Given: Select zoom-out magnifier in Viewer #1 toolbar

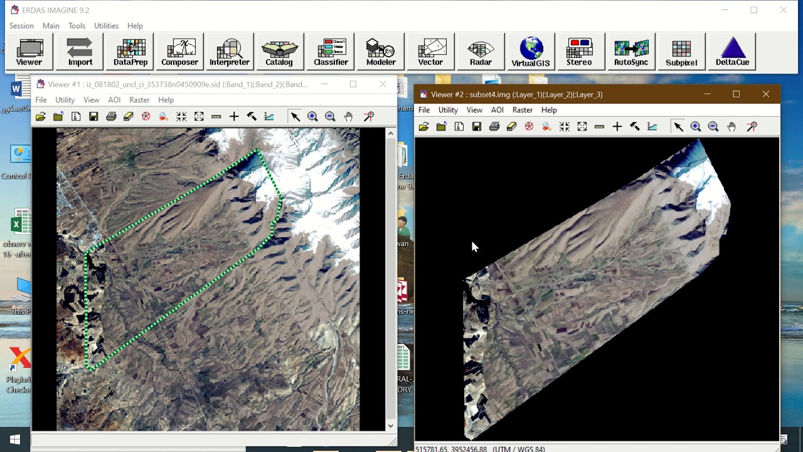Looking at the screenshot, I should pyautogui.click(x=330, y=116).
